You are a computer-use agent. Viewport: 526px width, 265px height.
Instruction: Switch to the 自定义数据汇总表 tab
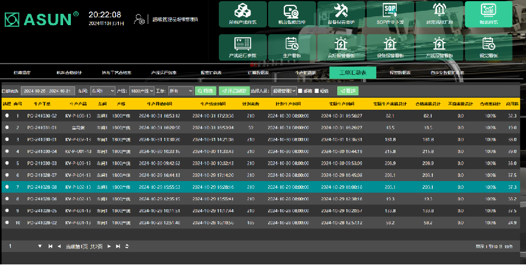pyautogui.click(x=447, y=73)
